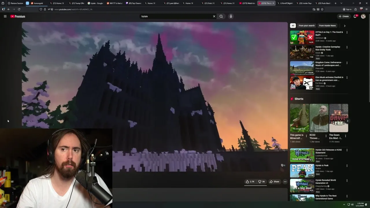Open taskbar clock showing 1:35 PM
This screenshot has height=208, width=370.
coord(360,205)
